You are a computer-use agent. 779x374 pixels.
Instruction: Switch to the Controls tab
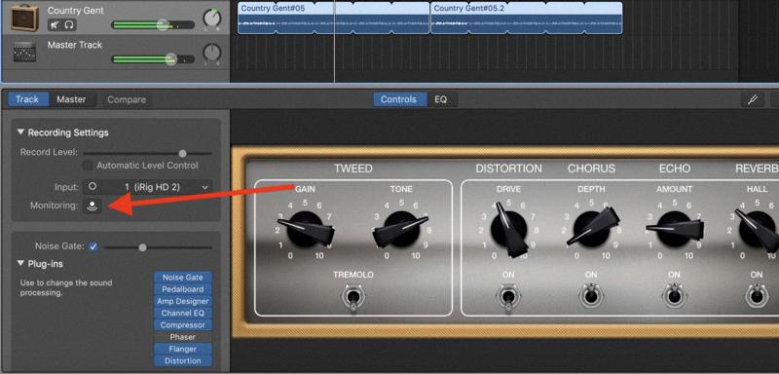pyautogui.click(x=398, y=99)
